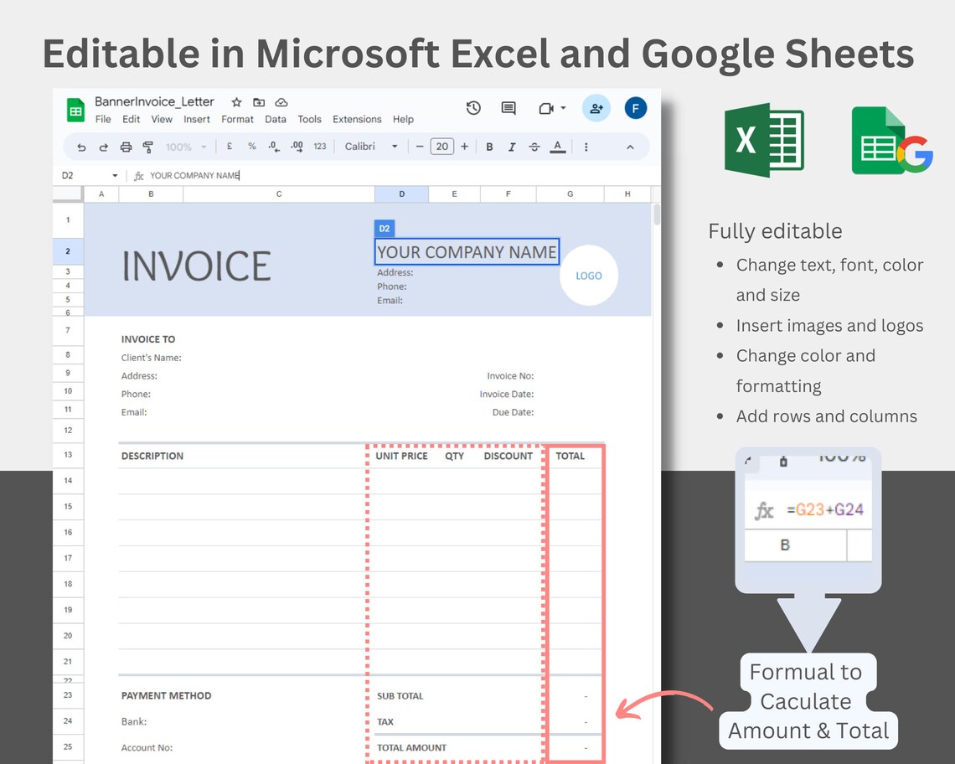
Task: Select the Paint format tool
Action: 148,146
